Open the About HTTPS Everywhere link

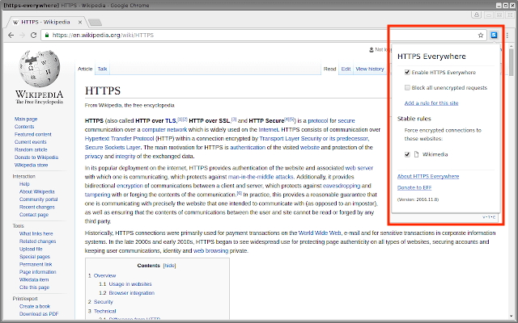point(429,176)
